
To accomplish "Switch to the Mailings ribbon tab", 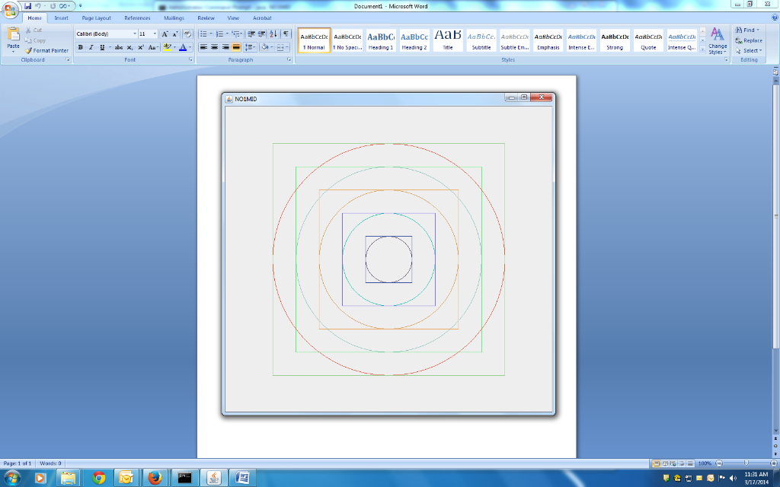I will pyautogui.click(x=174, y=18).
